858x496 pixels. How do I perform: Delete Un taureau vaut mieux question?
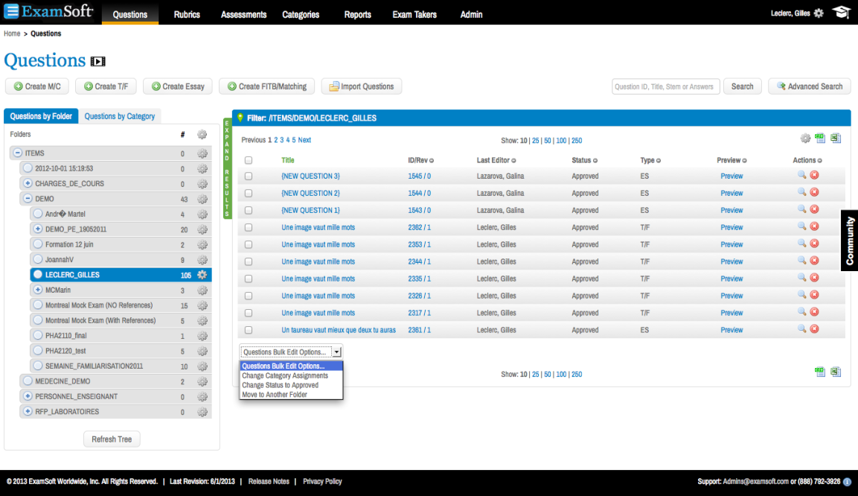click(x=814, y=329)
